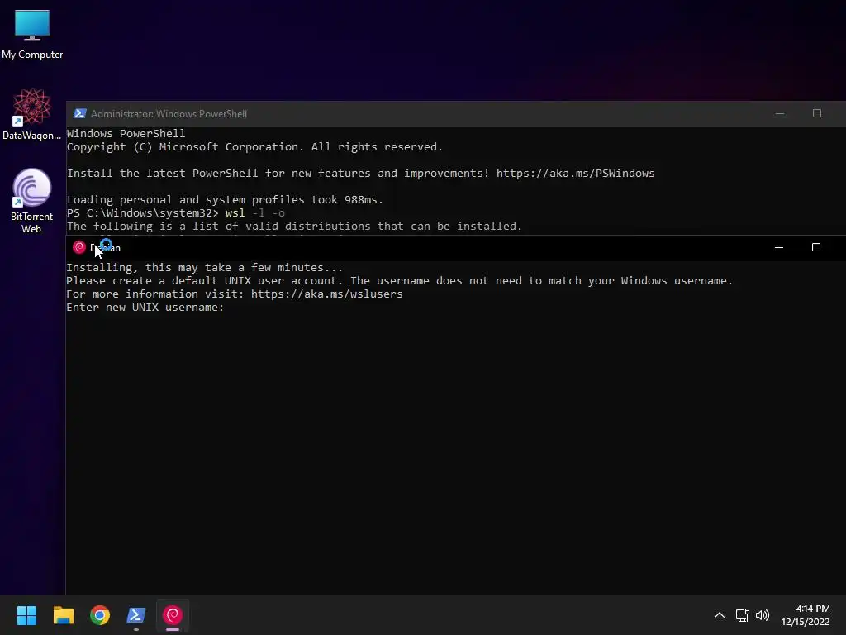Maximize the Administrator PowerShell window
The image size is (846, 635).
pos(817,113)
